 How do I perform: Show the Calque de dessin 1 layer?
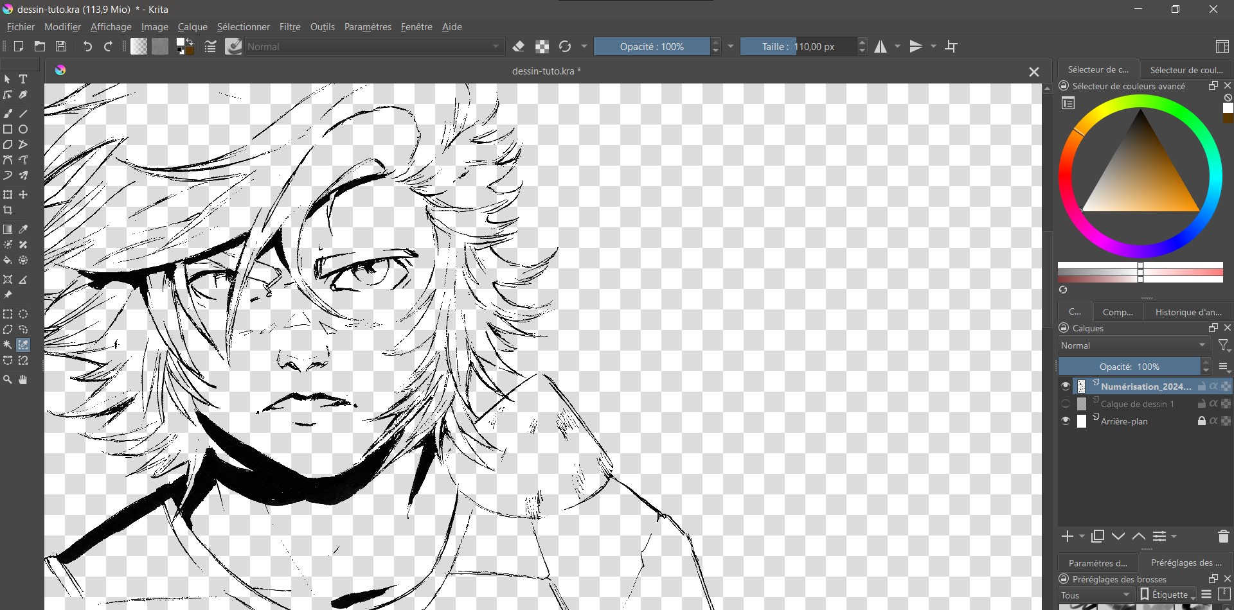pyautogui.click(x=1066, y=404)
